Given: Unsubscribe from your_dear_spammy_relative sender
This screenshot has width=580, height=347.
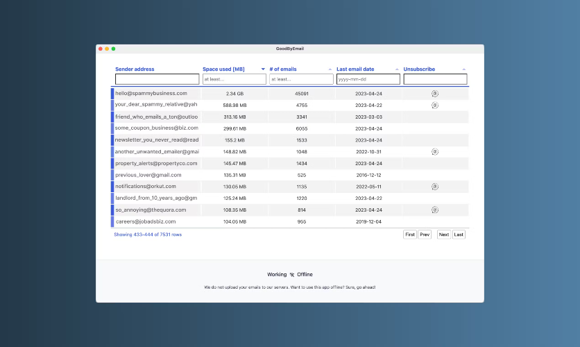Looking at the screenshot, I should [x=435, y=105].
